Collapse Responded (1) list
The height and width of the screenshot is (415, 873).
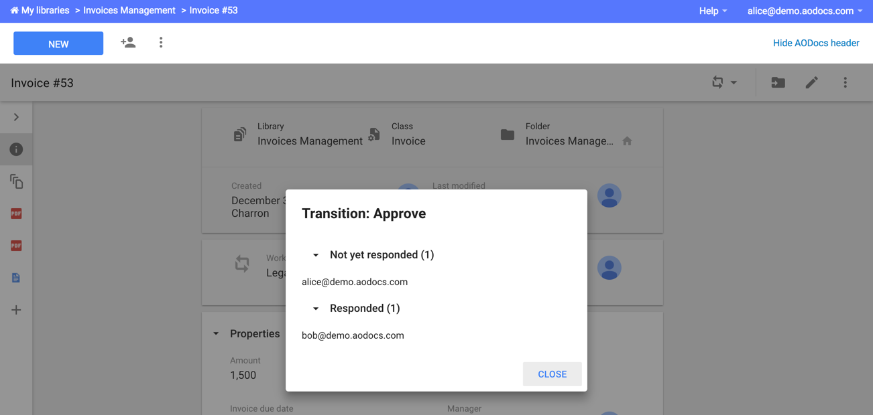click(316, 309)
